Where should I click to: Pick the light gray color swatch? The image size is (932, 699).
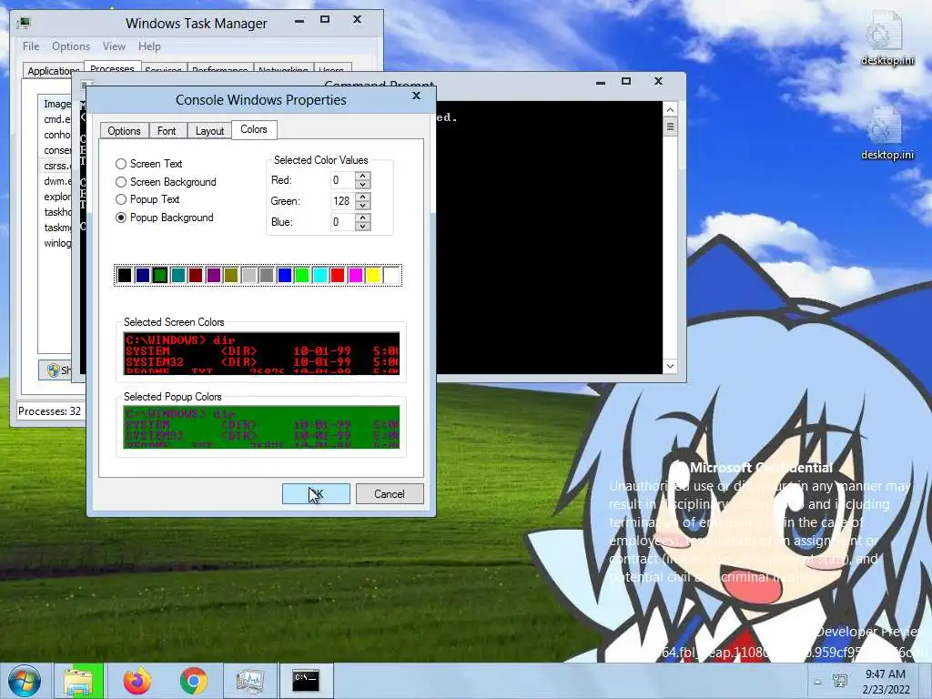[249, 275]
